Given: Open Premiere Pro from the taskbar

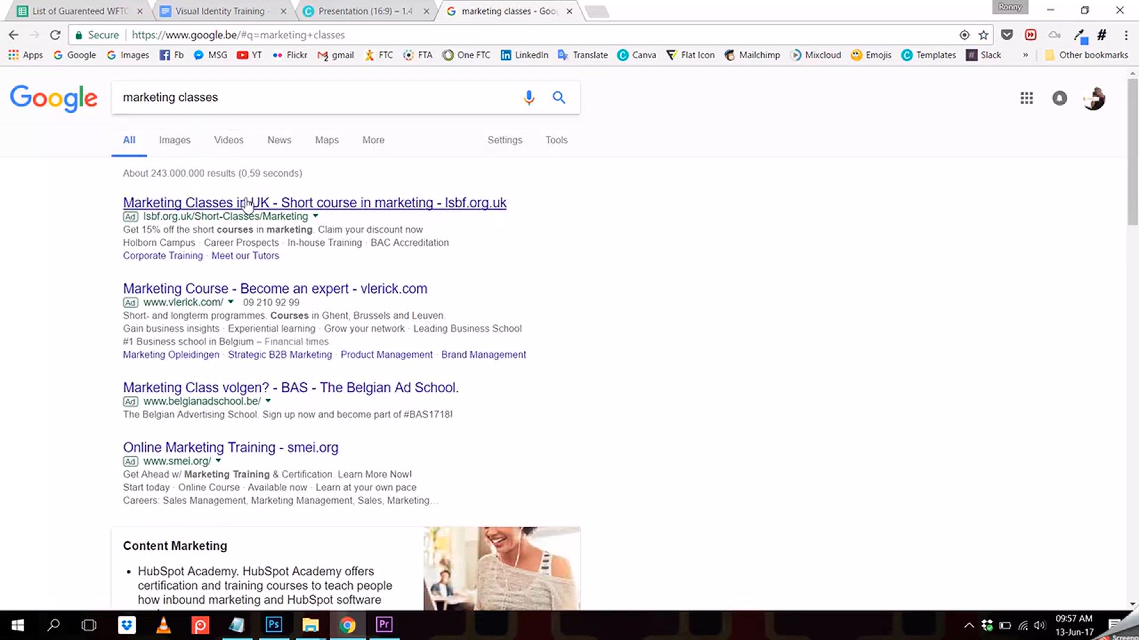Looking at the screenshot, I should [384, 625].
